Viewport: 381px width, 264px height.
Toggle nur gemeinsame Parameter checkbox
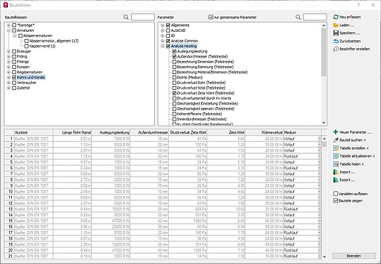[x=210, y=17]
